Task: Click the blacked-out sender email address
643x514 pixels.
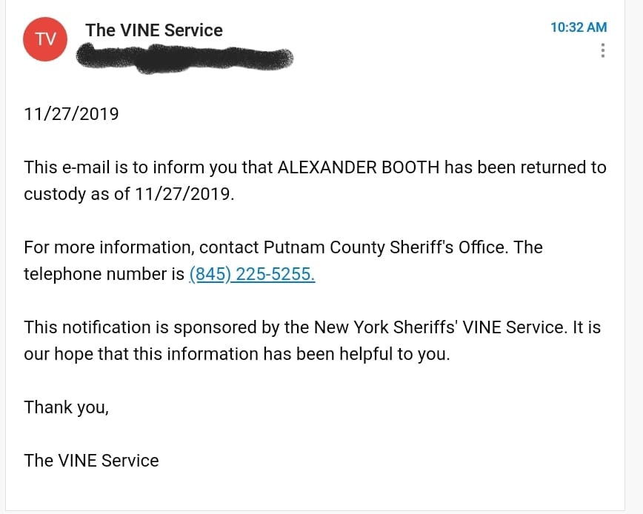Action: [184, 59]
